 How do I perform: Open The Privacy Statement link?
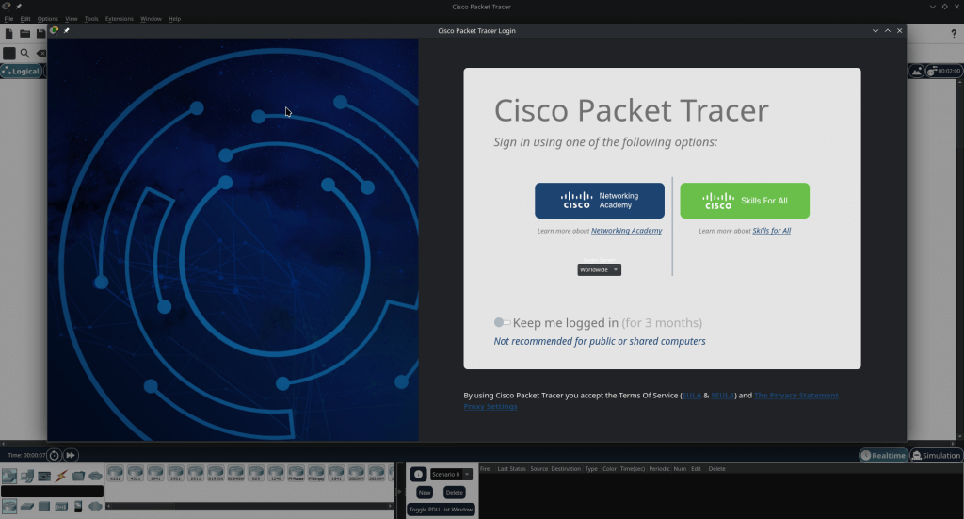pos(796,396)
